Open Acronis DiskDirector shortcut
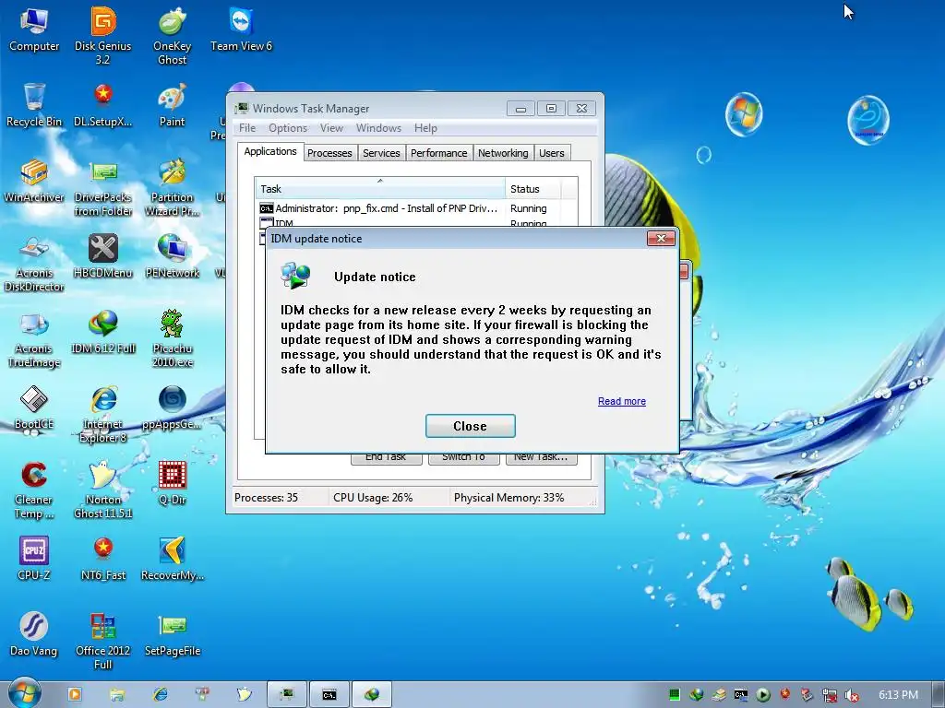This screenshot has height=708, width=945. 34,264
